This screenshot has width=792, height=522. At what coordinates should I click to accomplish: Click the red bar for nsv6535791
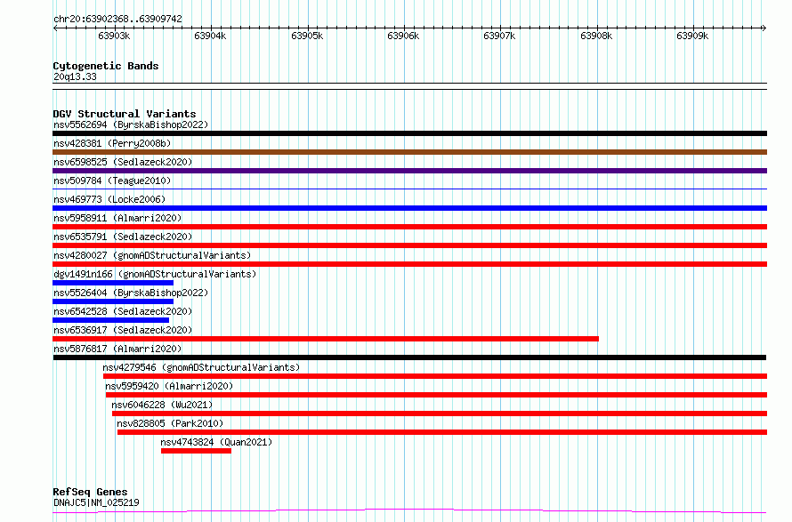pyautogui.click(x=409, y=245)
